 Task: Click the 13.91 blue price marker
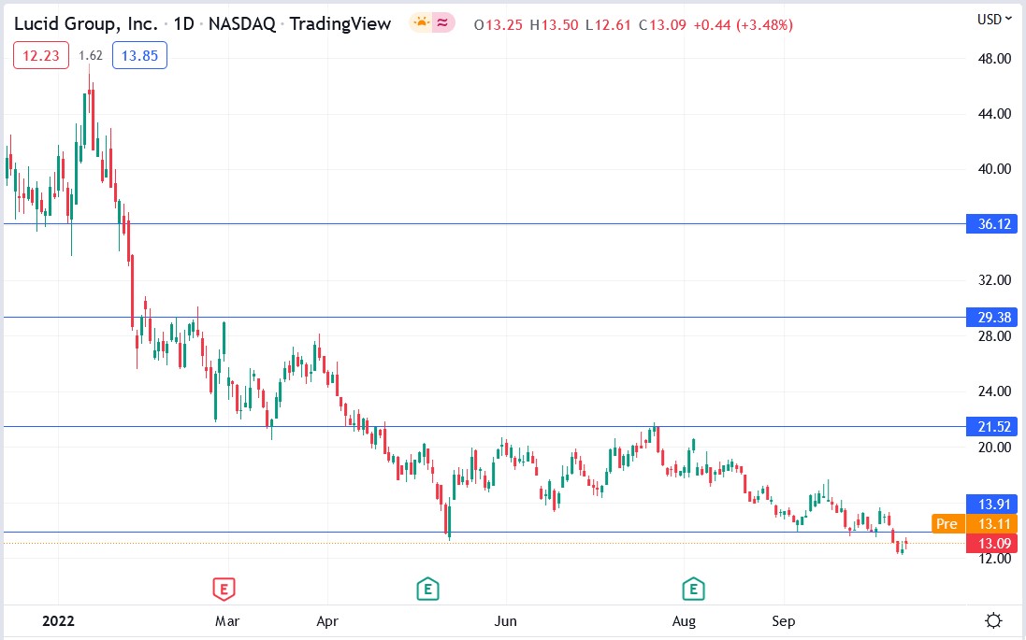click(x=990, y=504)
